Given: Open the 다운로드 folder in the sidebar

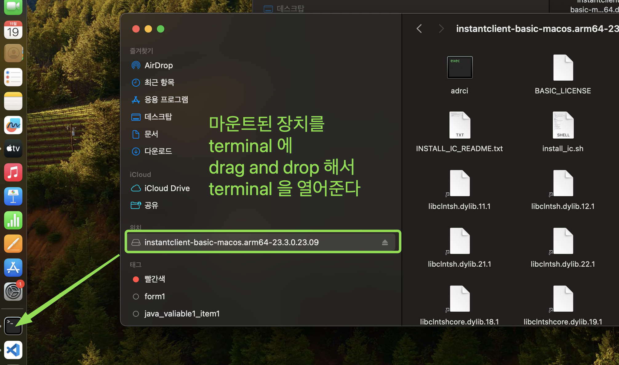Looking at the screenshot, I should coord(158,151).
